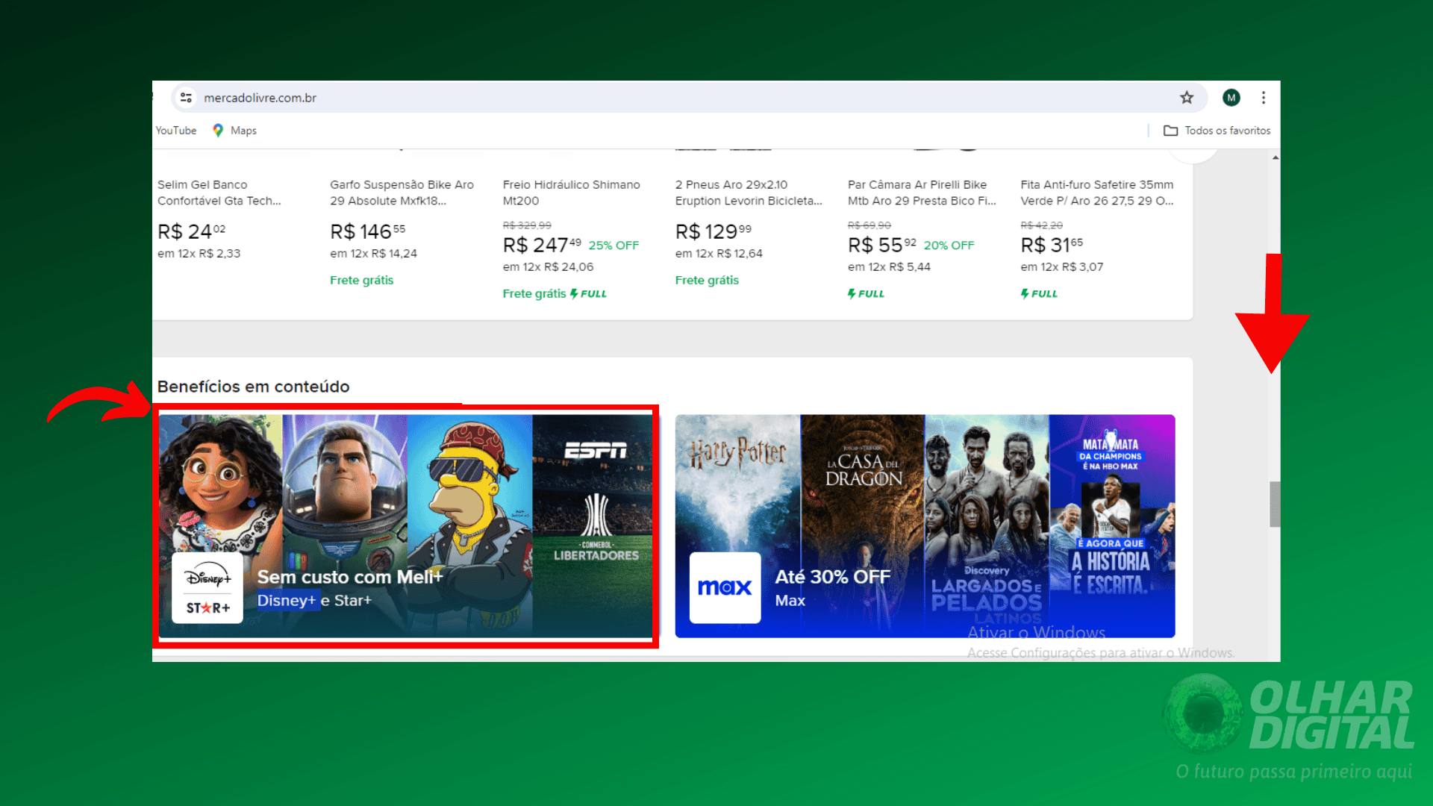Open Fita Anti-furo Safetire 35mm product
Screen dimensions: 1433x806
point(1096,193)
